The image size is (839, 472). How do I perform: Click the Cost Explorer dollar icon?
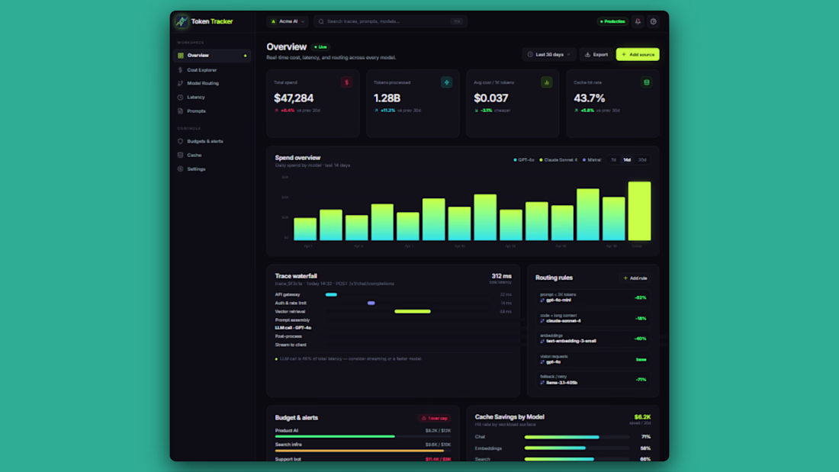(180, 69)
